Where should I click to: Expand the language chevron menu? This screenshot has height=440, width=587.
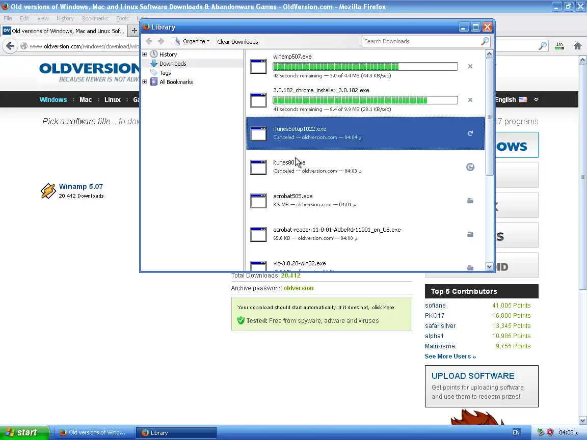tap(536, 99)
